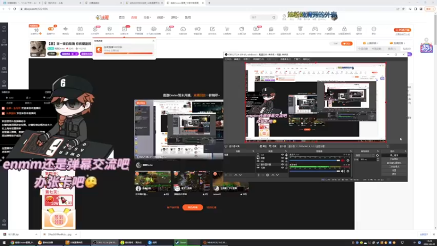437x246 pixels.
Task: Add a new source in OBS sources panel
Action: 258,175
